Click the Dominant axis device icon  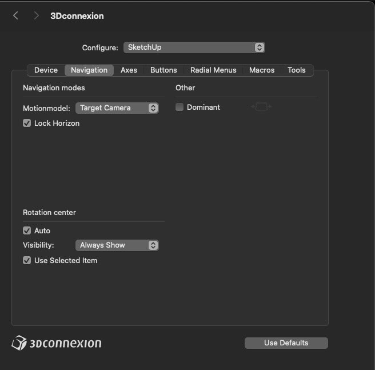tap(261, 106)
